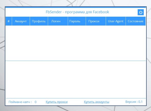Click the blue top bar of window
Image resolution: width=151 pixels, height=111 pixels.
click(x=75, y=7)
